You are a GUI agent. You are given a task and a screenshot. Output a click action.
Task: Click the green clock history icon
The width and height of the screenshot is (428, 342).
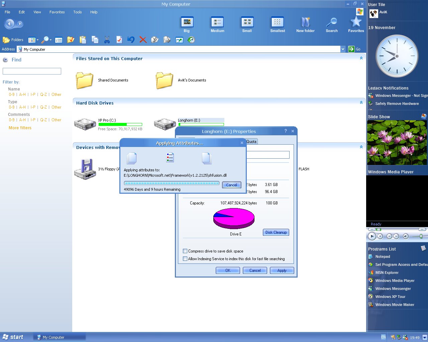tap(191, 40)
